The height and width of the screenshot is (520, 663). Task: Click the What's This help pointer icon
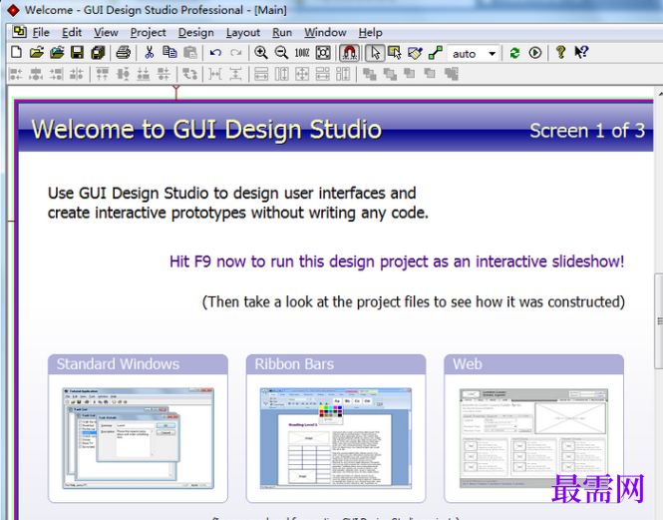[x=581, y=53]
